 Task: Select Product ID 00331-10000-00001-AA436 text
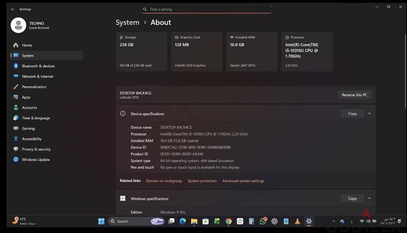tap(182, 154)
